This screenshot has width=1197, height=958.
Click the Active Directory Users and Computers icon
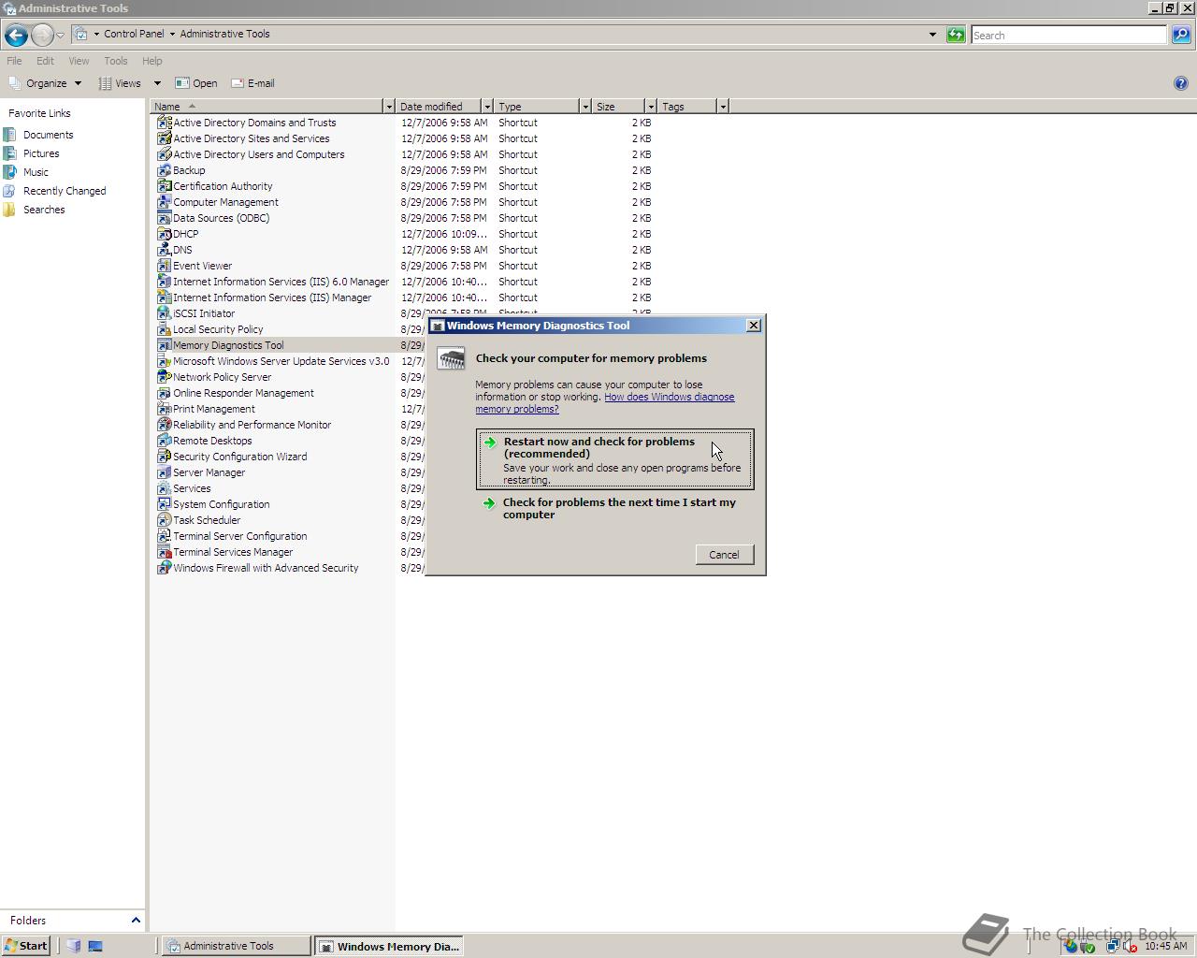[164, 154]
